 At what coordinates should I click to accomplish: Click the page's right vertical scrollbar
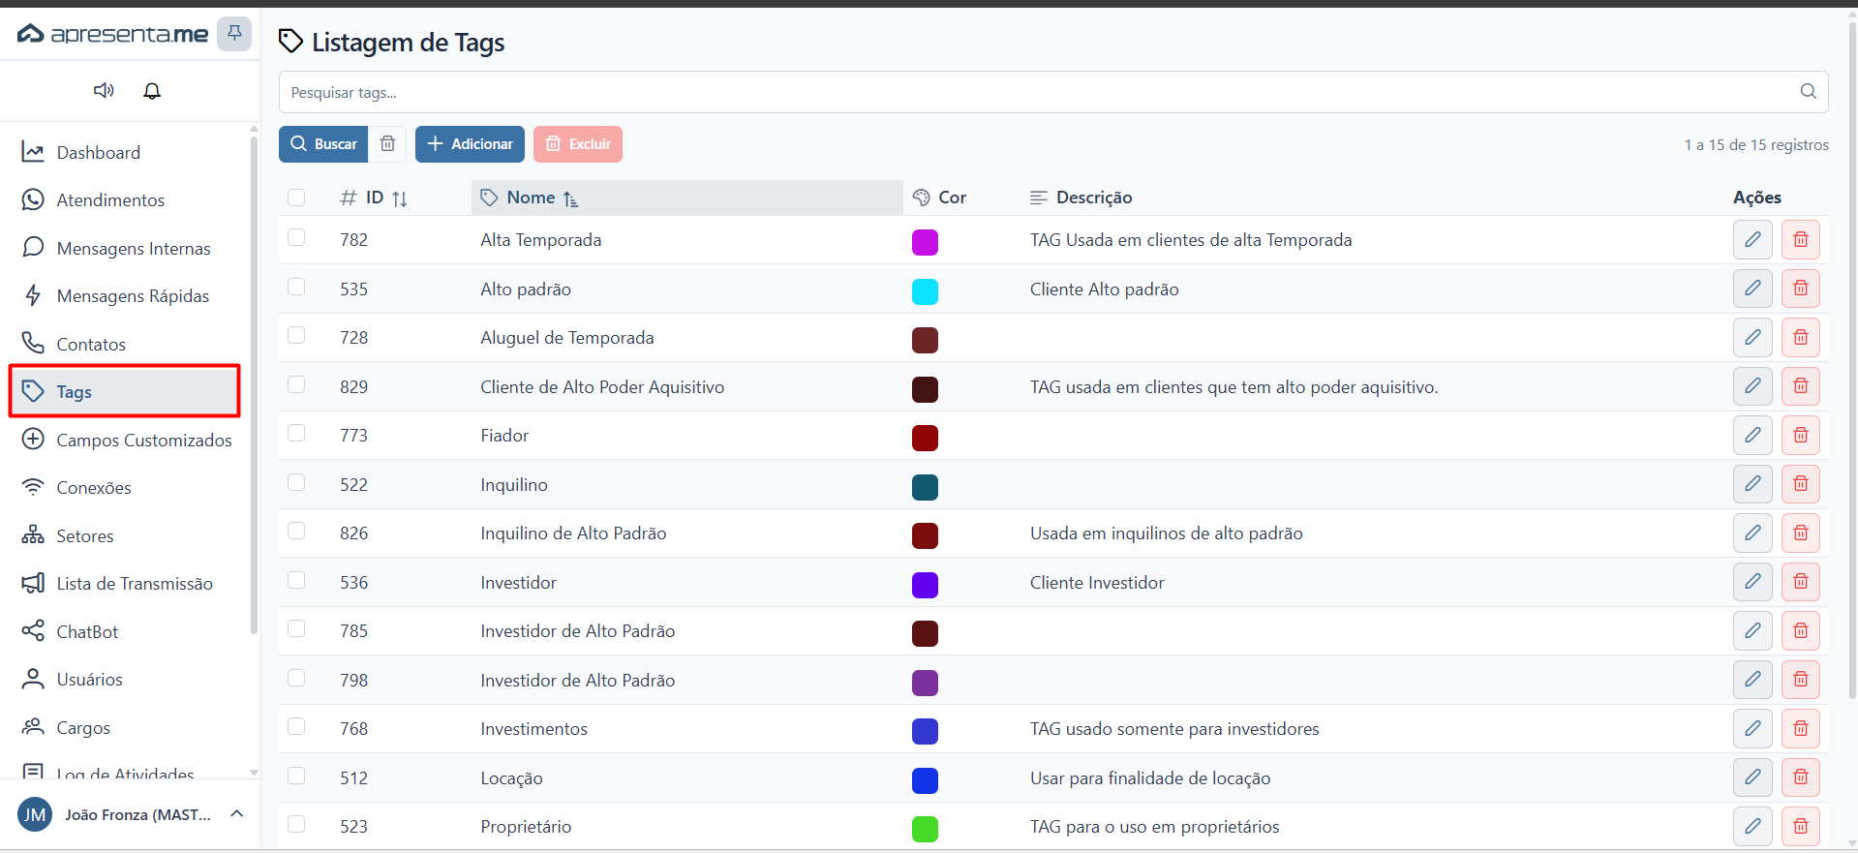point(1852,358)
